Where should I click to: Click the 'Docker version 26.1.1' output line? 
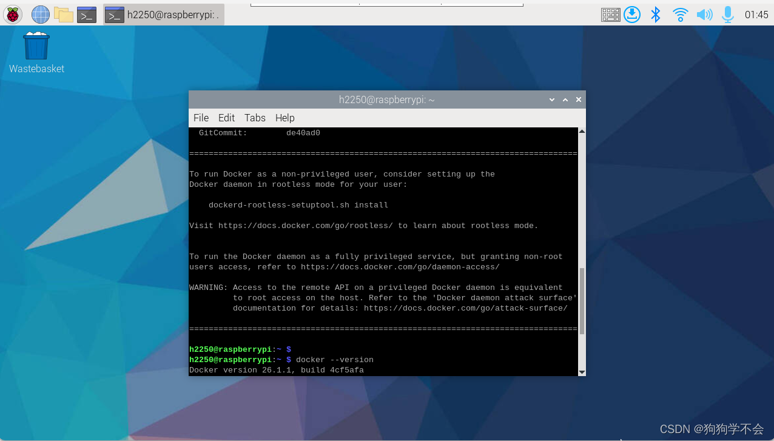point(277,370)
